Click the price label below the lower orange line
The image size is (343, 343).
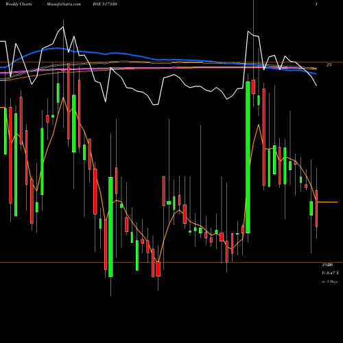(327, 265)
